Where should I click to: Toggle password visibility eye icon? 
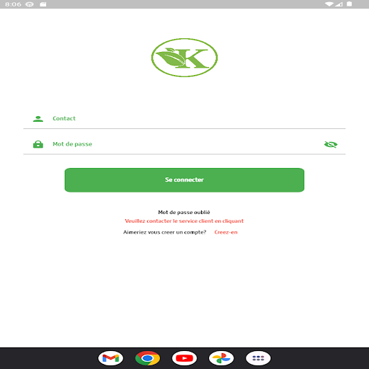(331, 144)
